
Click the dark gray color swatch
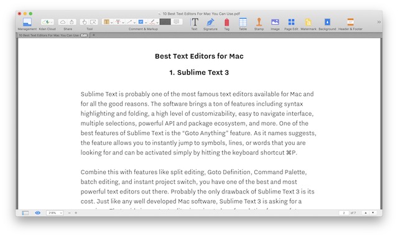[x=165, y=22]
